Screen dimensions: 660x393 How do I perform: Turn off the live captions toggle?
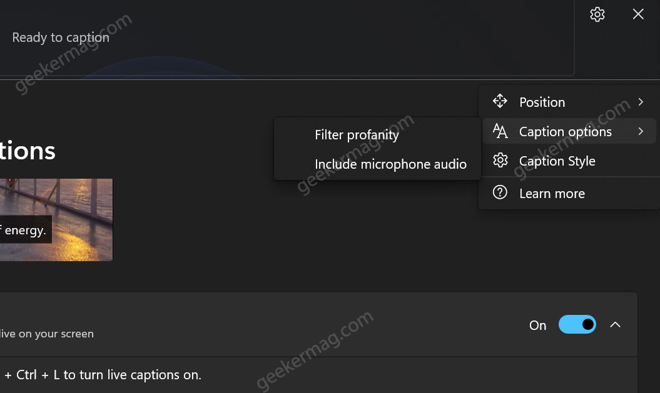coord(576,324)
